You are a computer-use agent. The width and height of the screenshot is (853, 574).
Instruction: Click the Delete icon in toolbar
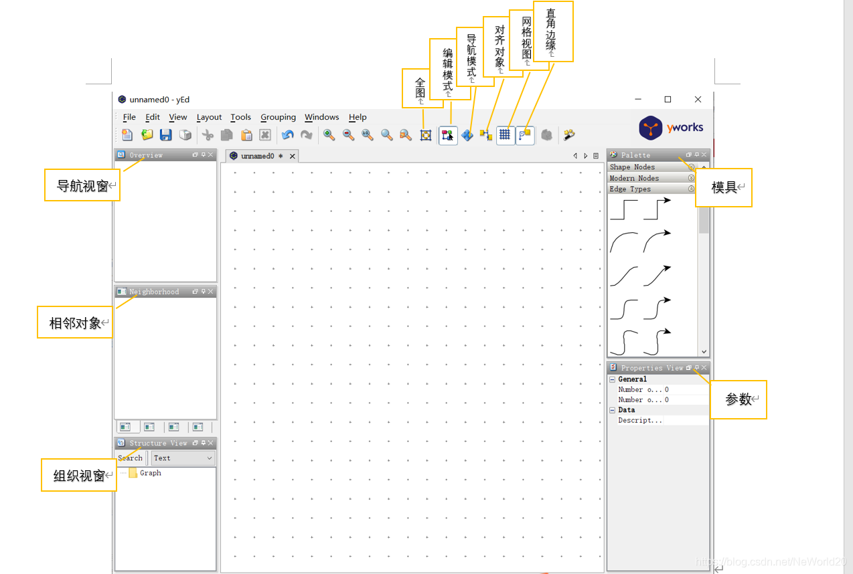(265, 135)
